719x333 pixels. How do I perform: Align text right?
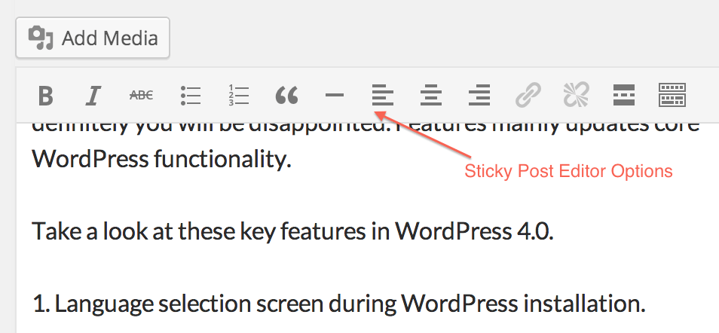(x=479, y=96)
